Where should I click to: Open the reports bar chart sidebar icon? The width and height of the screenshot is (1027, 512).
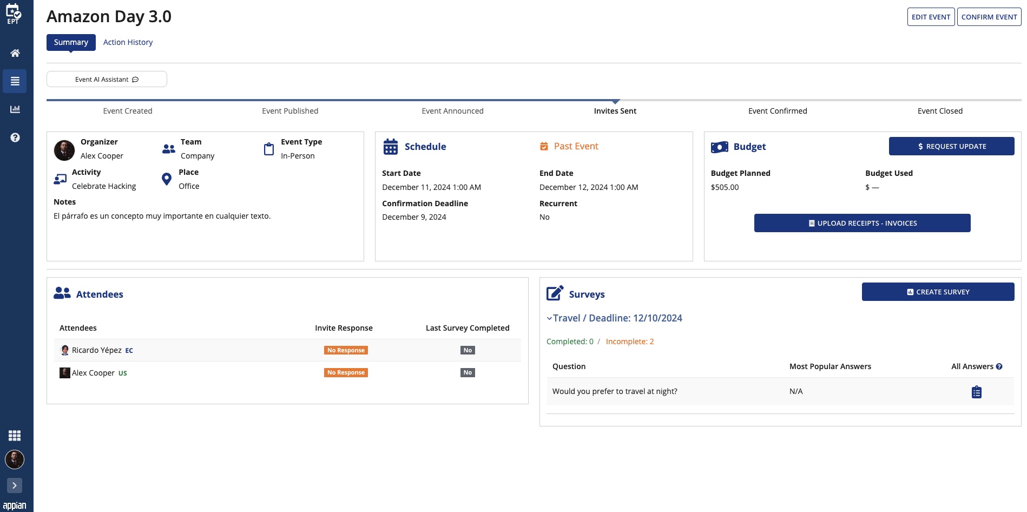coord(15,109)
